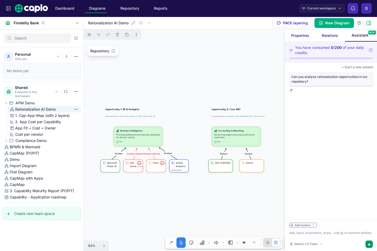Start a new assistant session
Screen dimensions: 377x251
[x=357, y=67]
